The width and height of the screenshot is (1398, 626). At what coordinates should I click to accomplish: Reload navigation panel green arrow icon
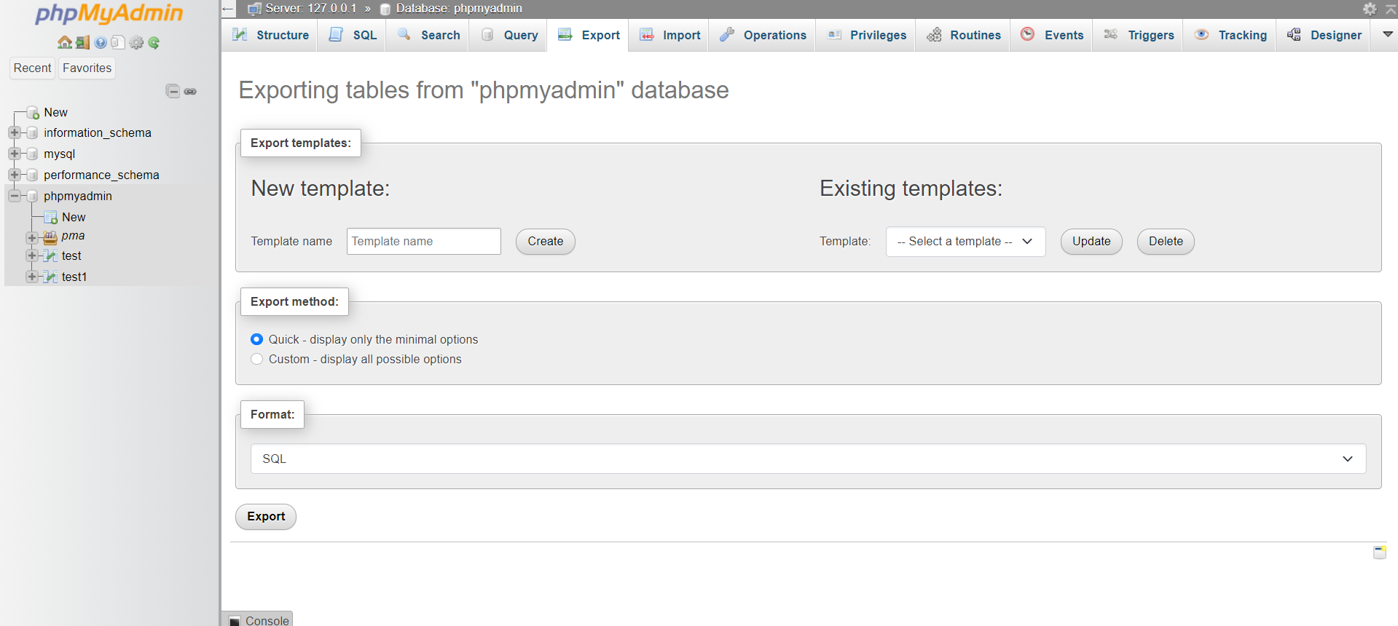pos(154,42)
